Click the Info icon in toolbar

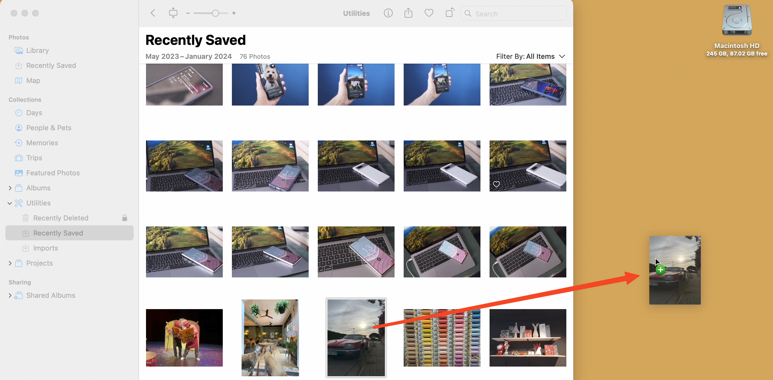point(388,13)
